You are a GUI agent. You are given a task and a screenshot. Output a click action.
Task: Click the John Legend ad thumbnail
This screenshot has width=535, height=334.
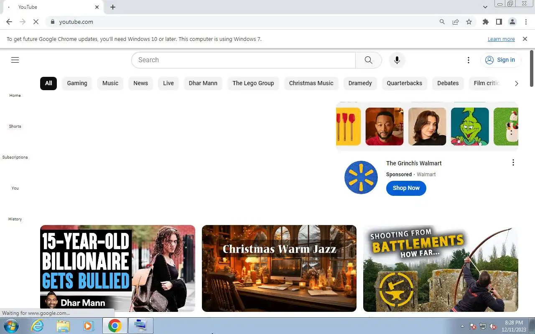tap(385, 127)
